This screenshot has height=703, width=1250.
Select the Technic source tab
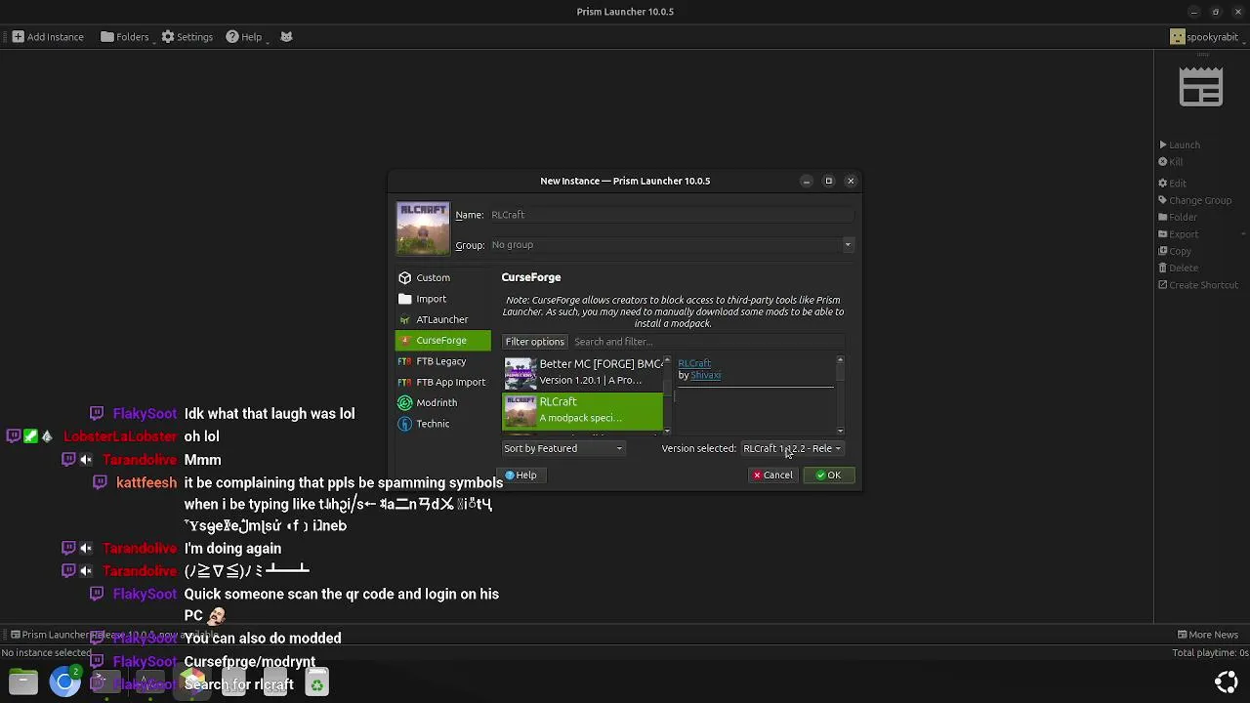[442, 424]
